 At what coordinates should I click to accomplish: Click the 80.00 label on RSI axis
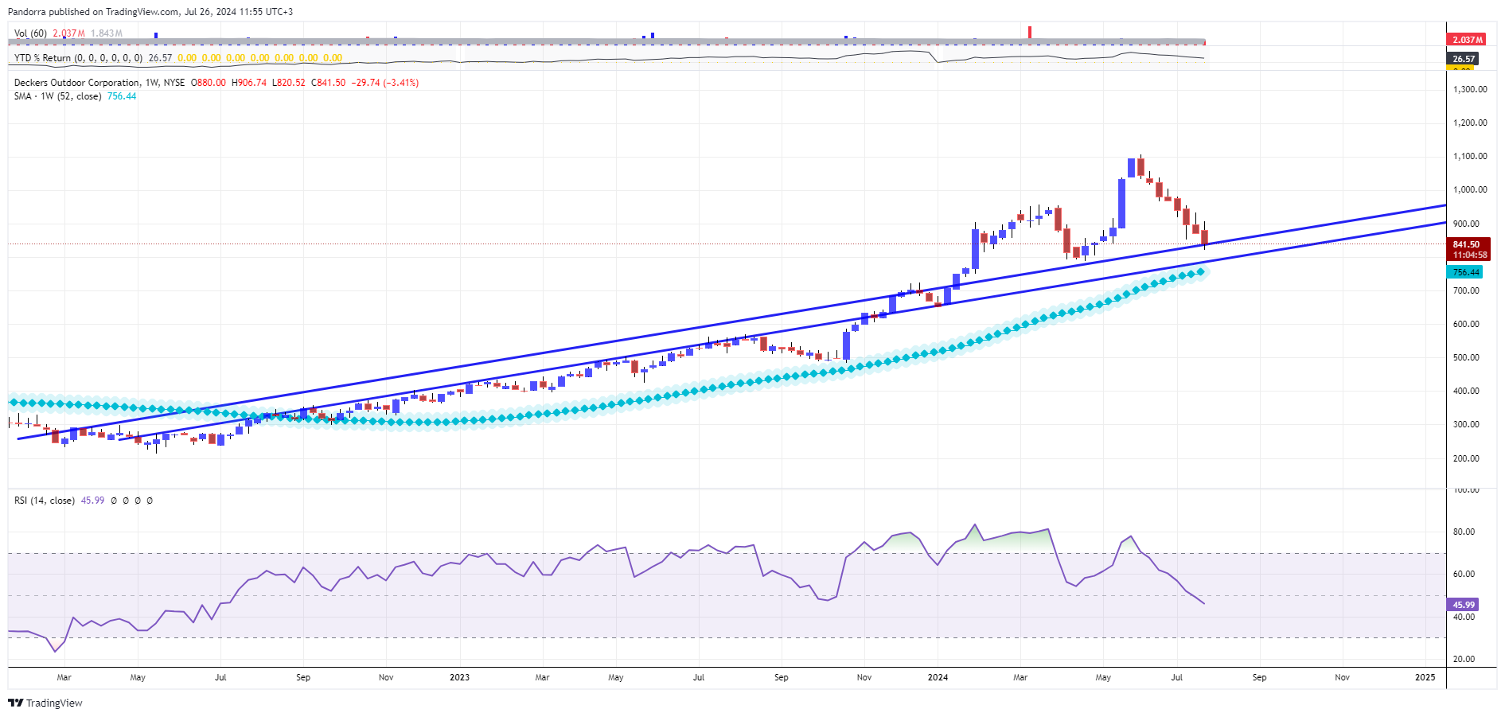(1464, 532)
